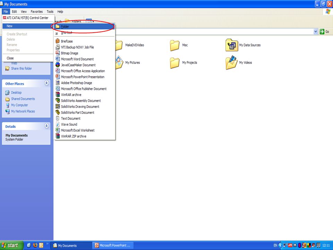The height and width of the screenshot is (250, 333).
Task: Choose Microsoft PowerPoint Presentation menu entry
Action: click(84, 77)
